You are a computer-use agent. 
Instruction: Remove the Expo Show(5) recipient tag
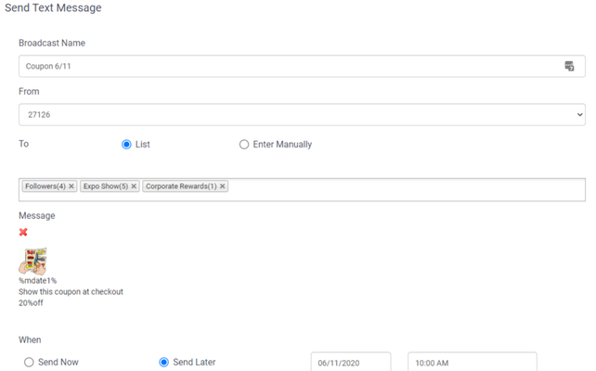tap(134, 186)
